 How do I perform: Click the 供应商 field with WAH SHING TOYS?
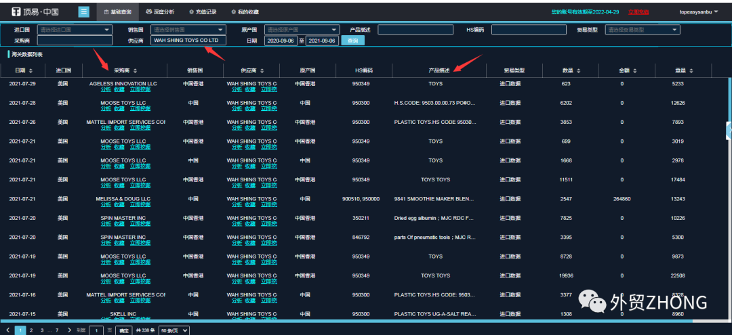188,41
